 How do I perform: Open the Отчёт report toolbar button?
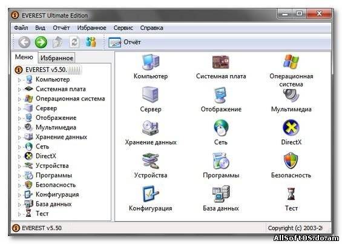(125, 42)
